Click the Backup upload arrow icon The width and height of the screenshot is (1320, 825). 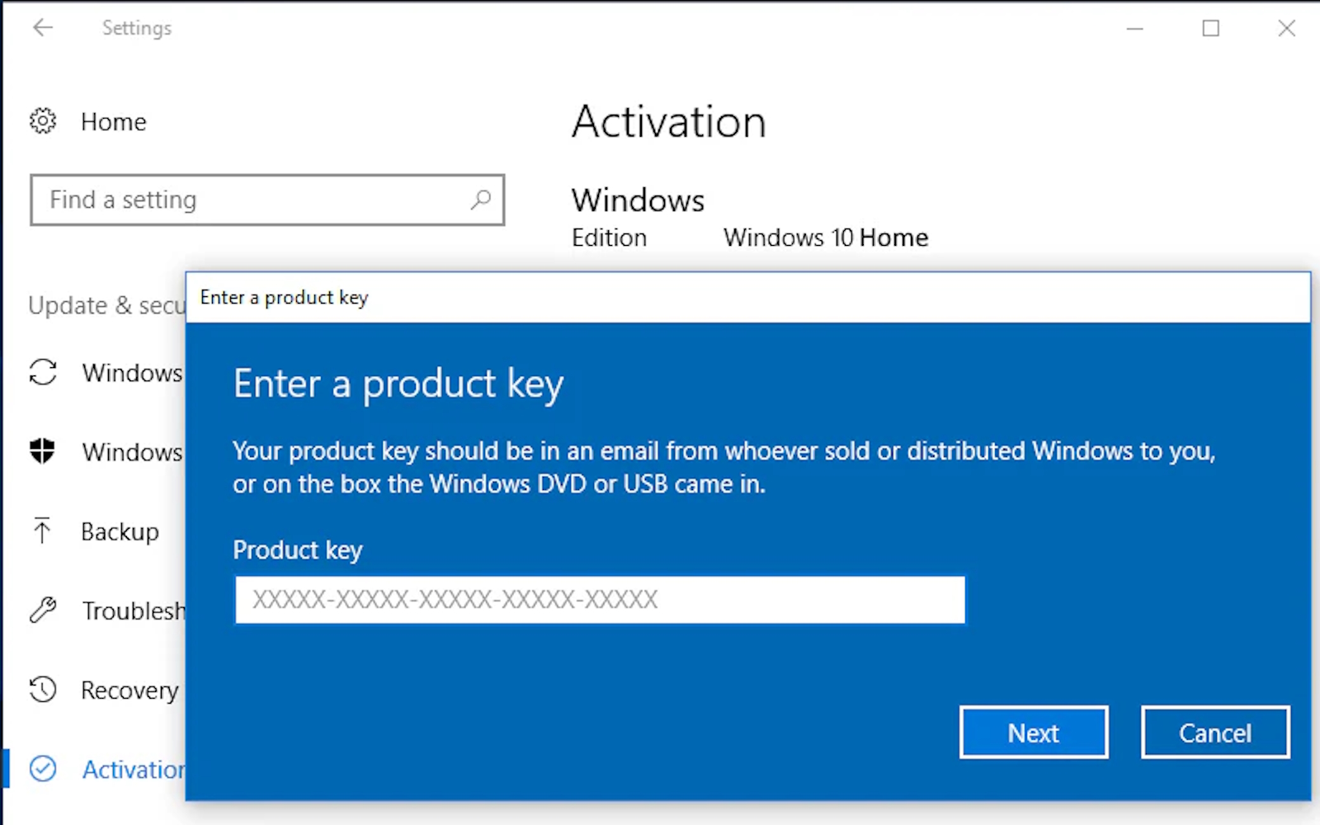point(42,530)
